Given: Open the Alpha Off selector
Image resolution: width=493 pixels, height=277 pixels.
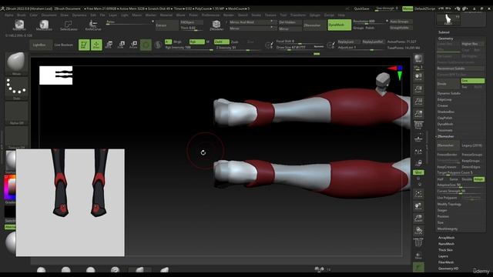Looking at the screenshot, I should pos(16,113).
